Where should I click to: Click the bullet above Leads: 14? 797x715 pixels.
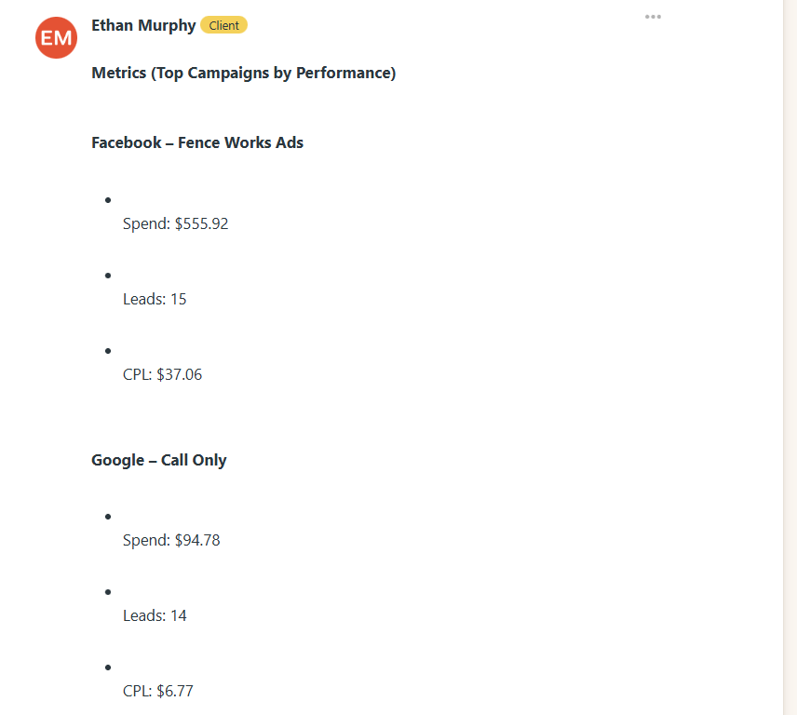109,591
